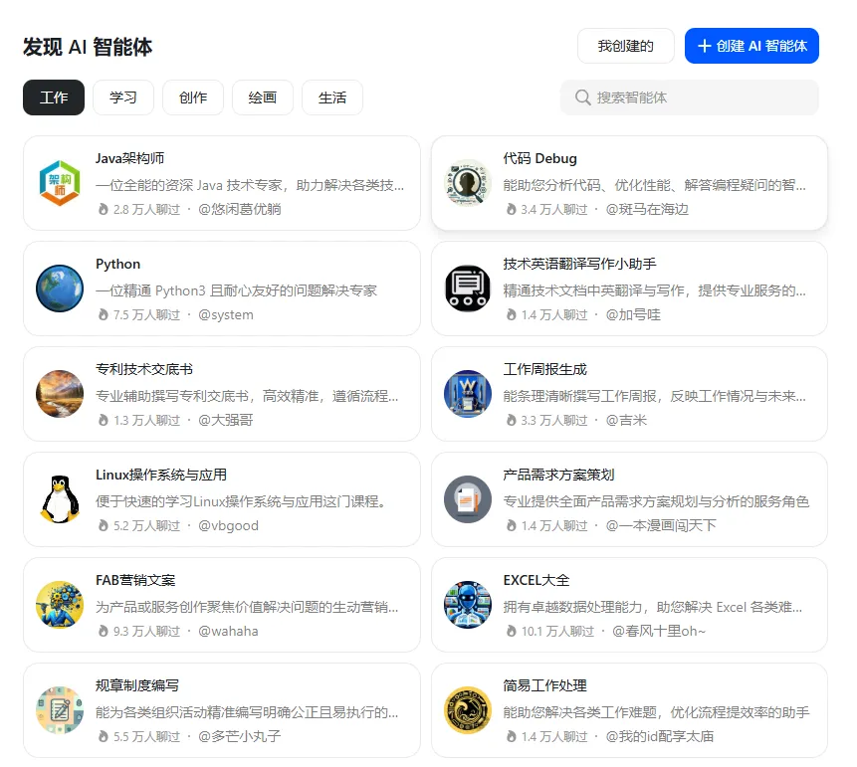Click author @vbgood
This screenshot has width=857, height=767.
(229, 525)
